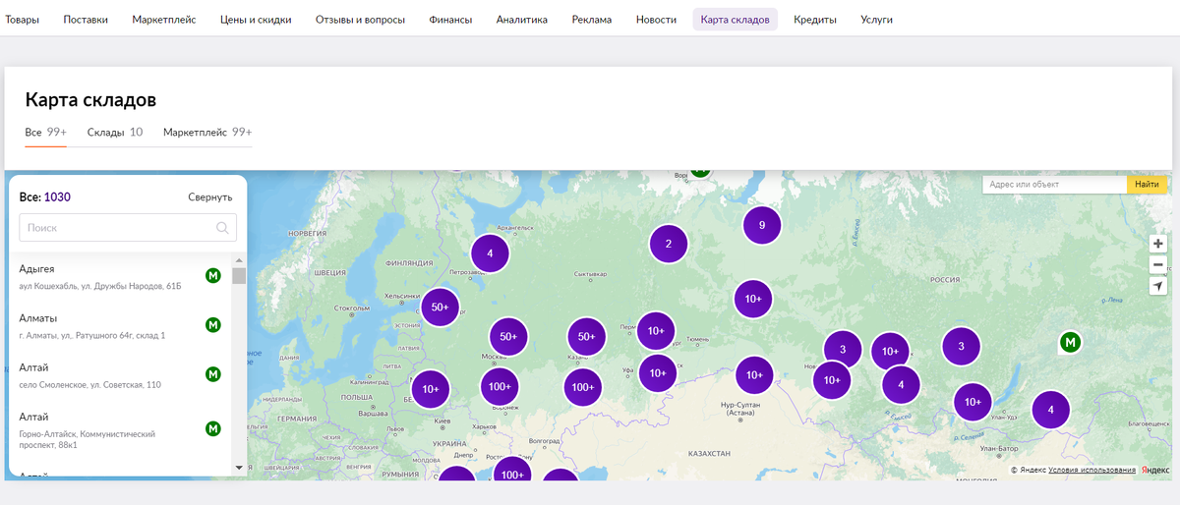1180x505 pixels.
Task: Open the 4 cluster west of Благовещенск
Action: 1050,410
